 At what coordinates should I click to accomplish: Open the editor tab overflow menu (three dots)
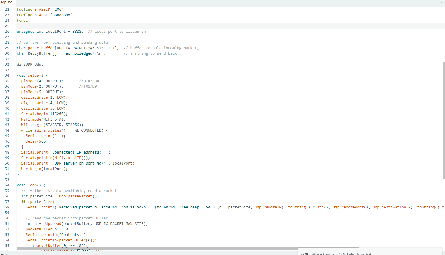(441, 2)
